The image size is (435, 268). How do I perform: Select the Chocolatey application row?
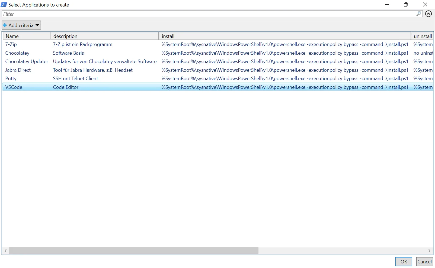coord(218,53)
